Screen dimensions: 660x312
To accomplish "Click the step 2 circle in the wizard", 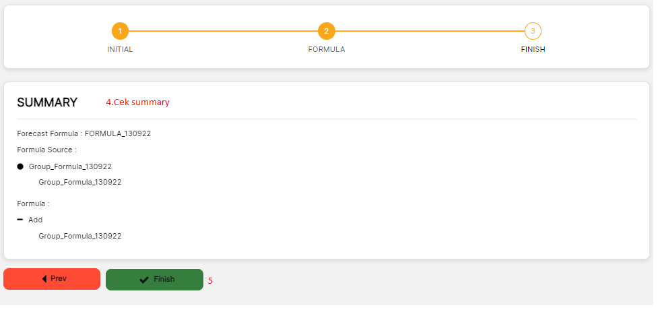I will coord(326,31).
